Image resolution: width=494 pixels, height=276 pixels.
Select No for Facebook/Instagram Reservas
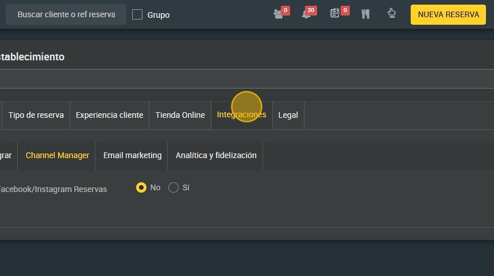coord(141,187)
